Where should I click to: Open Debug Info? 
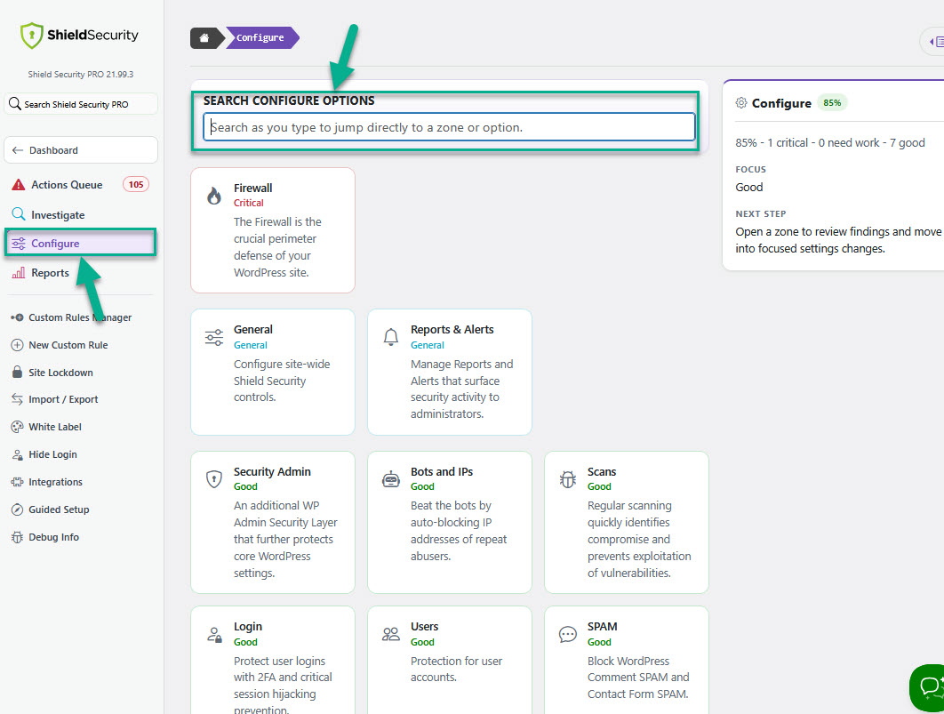tap(53, 537)
